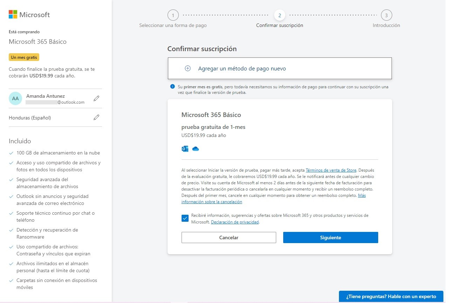
Task: Click the blue info icon below payment box
Action: pos(172,86)
